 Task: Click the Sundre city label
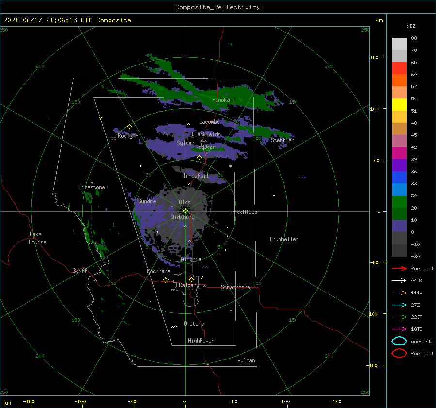coord(147,201)
